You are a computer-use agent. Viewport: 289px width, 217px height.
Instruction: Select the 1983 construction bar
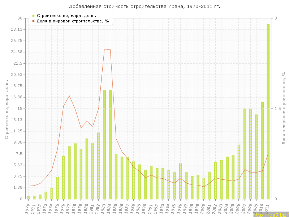(104, 145)
